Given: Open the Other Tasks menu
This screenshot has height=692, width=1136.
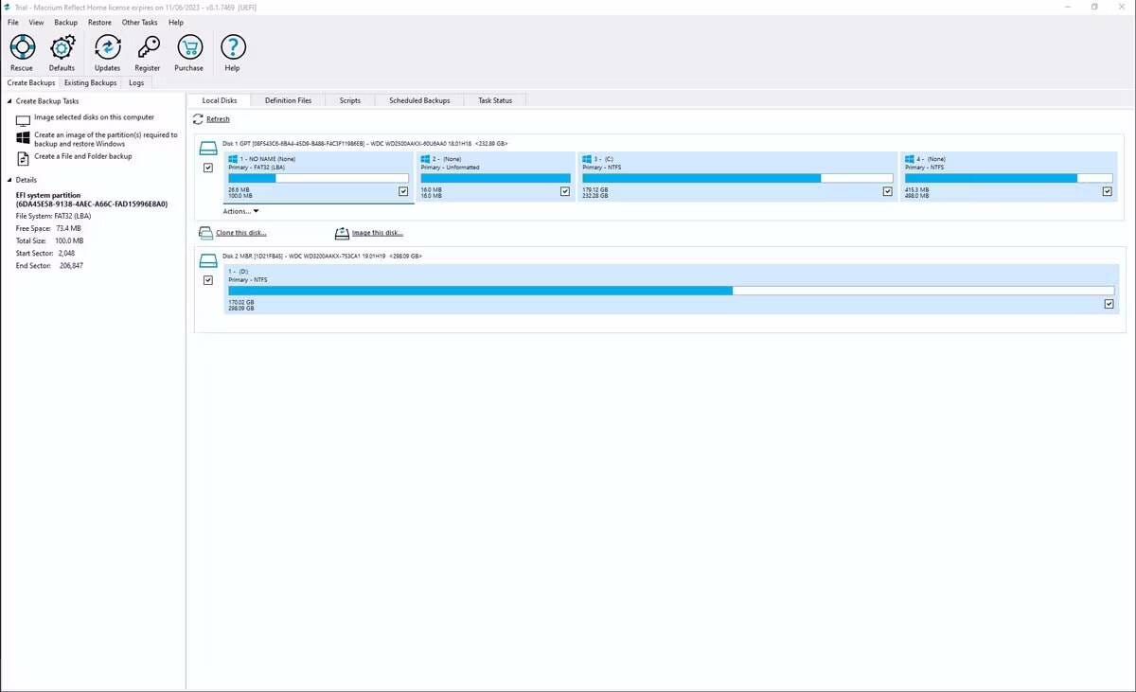Looking at the screenshot, I should (x=140, y=22).
